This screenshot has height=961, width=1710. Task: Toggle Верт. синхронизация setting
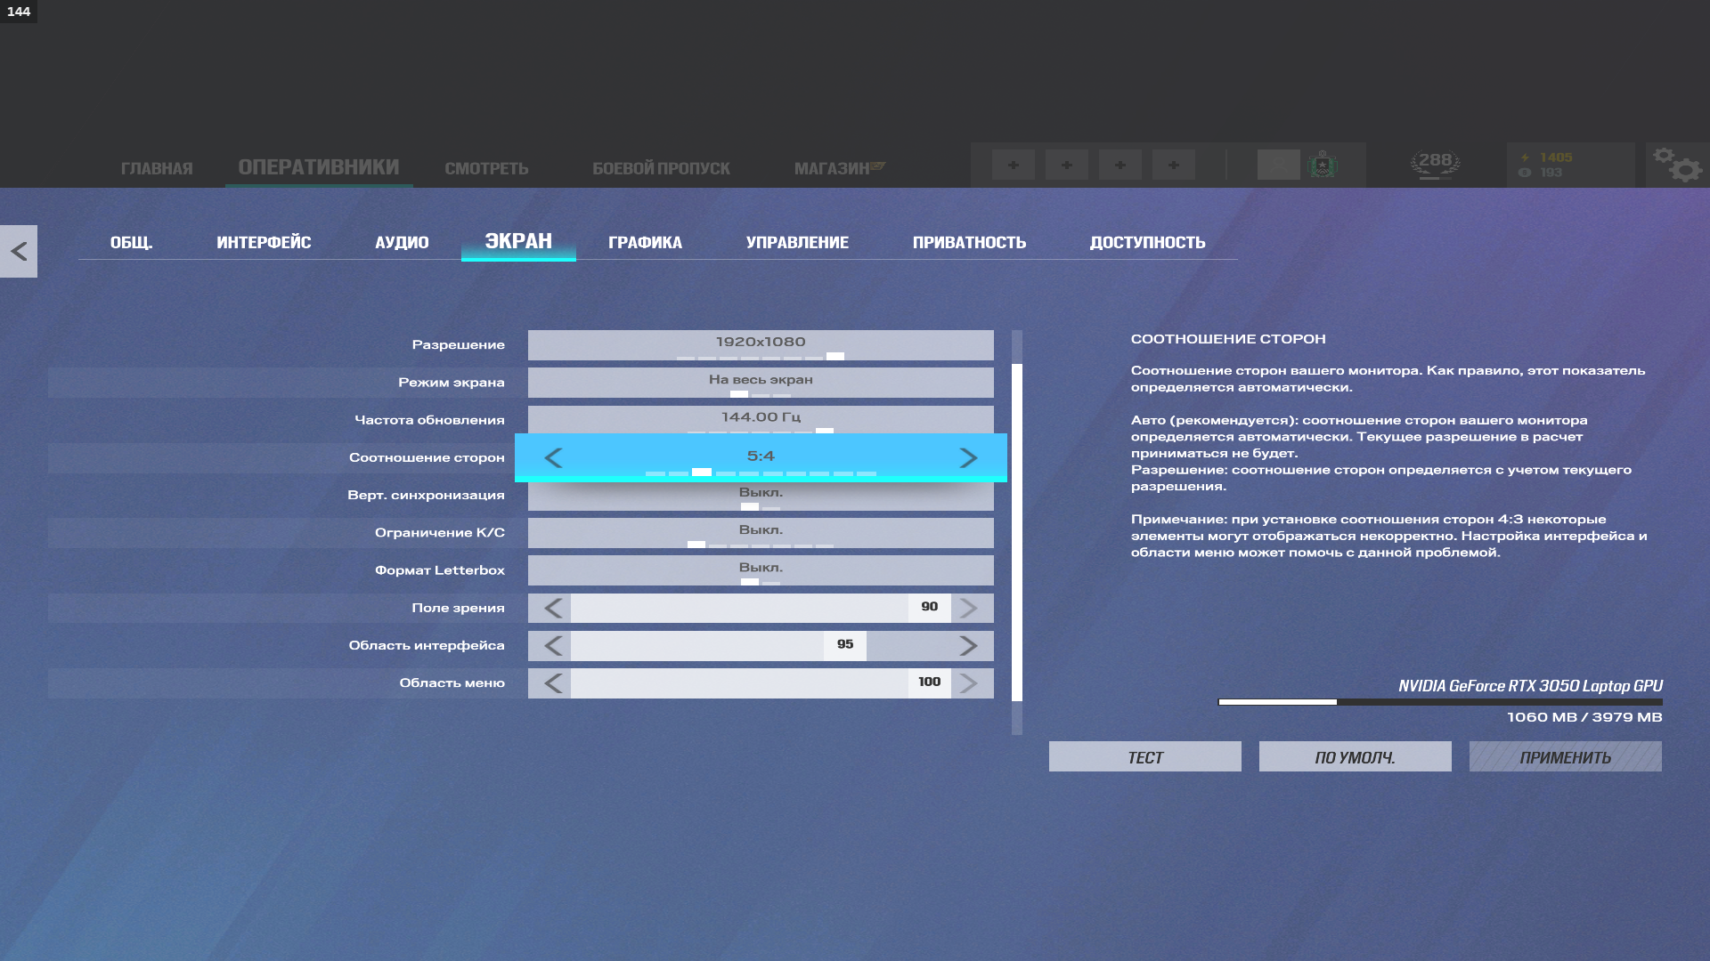[x=761, y=496]
